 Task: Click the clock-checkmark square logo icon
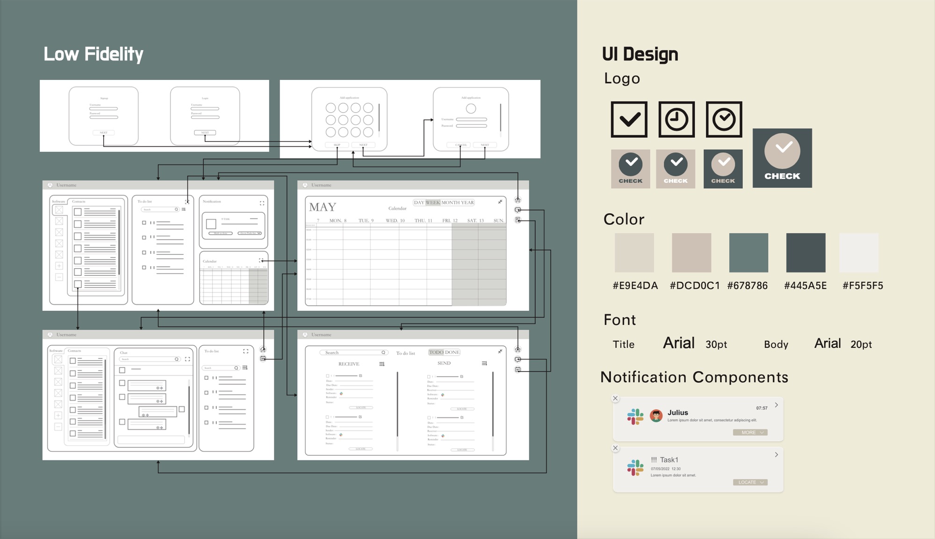coord(724,119)
